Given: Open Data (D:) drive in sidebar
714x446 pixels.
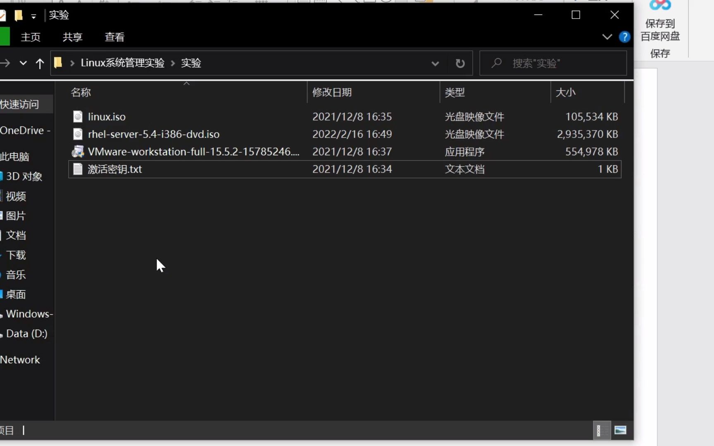Looking at the screenshot, I should pos(27,334).
